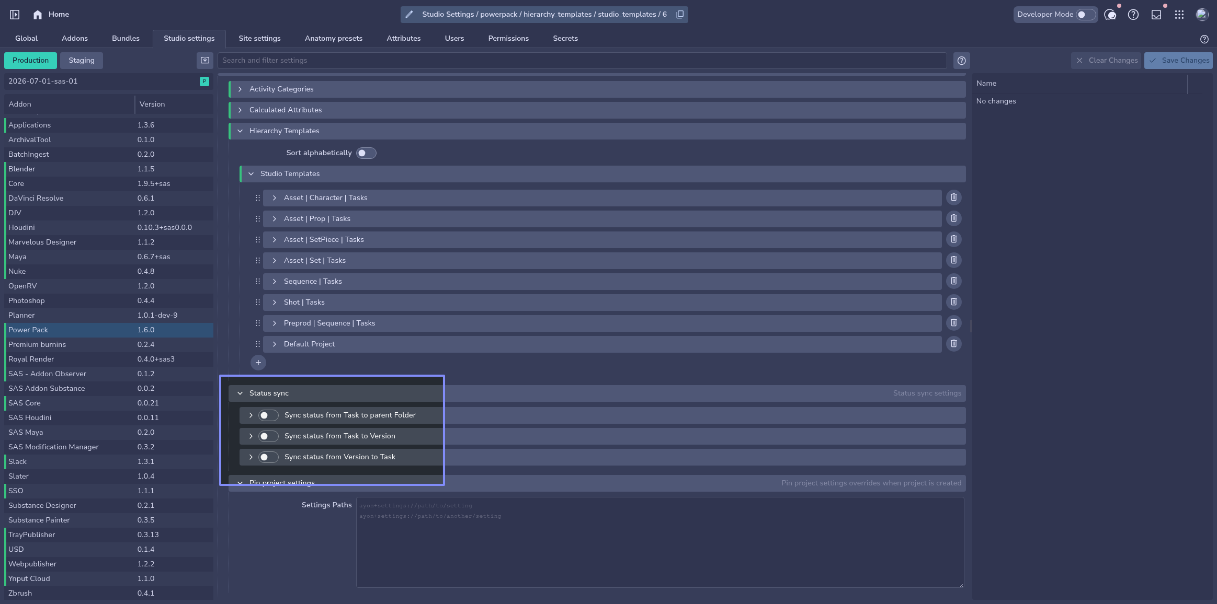Click the copy-settings icon next to Staging
This screenshot has height=604, width=1217.
pyautogui.click(x=205, y=61)
